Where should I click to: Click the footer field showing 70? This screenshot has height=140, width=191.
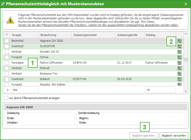[x=160, y=90]
